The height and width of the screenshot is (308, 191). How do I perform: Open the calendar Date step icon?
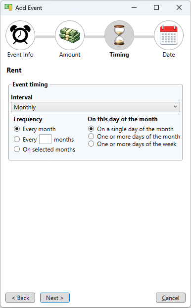(169, 35)
